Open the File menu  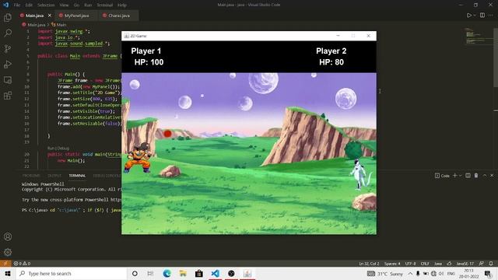tap(17, 5)
